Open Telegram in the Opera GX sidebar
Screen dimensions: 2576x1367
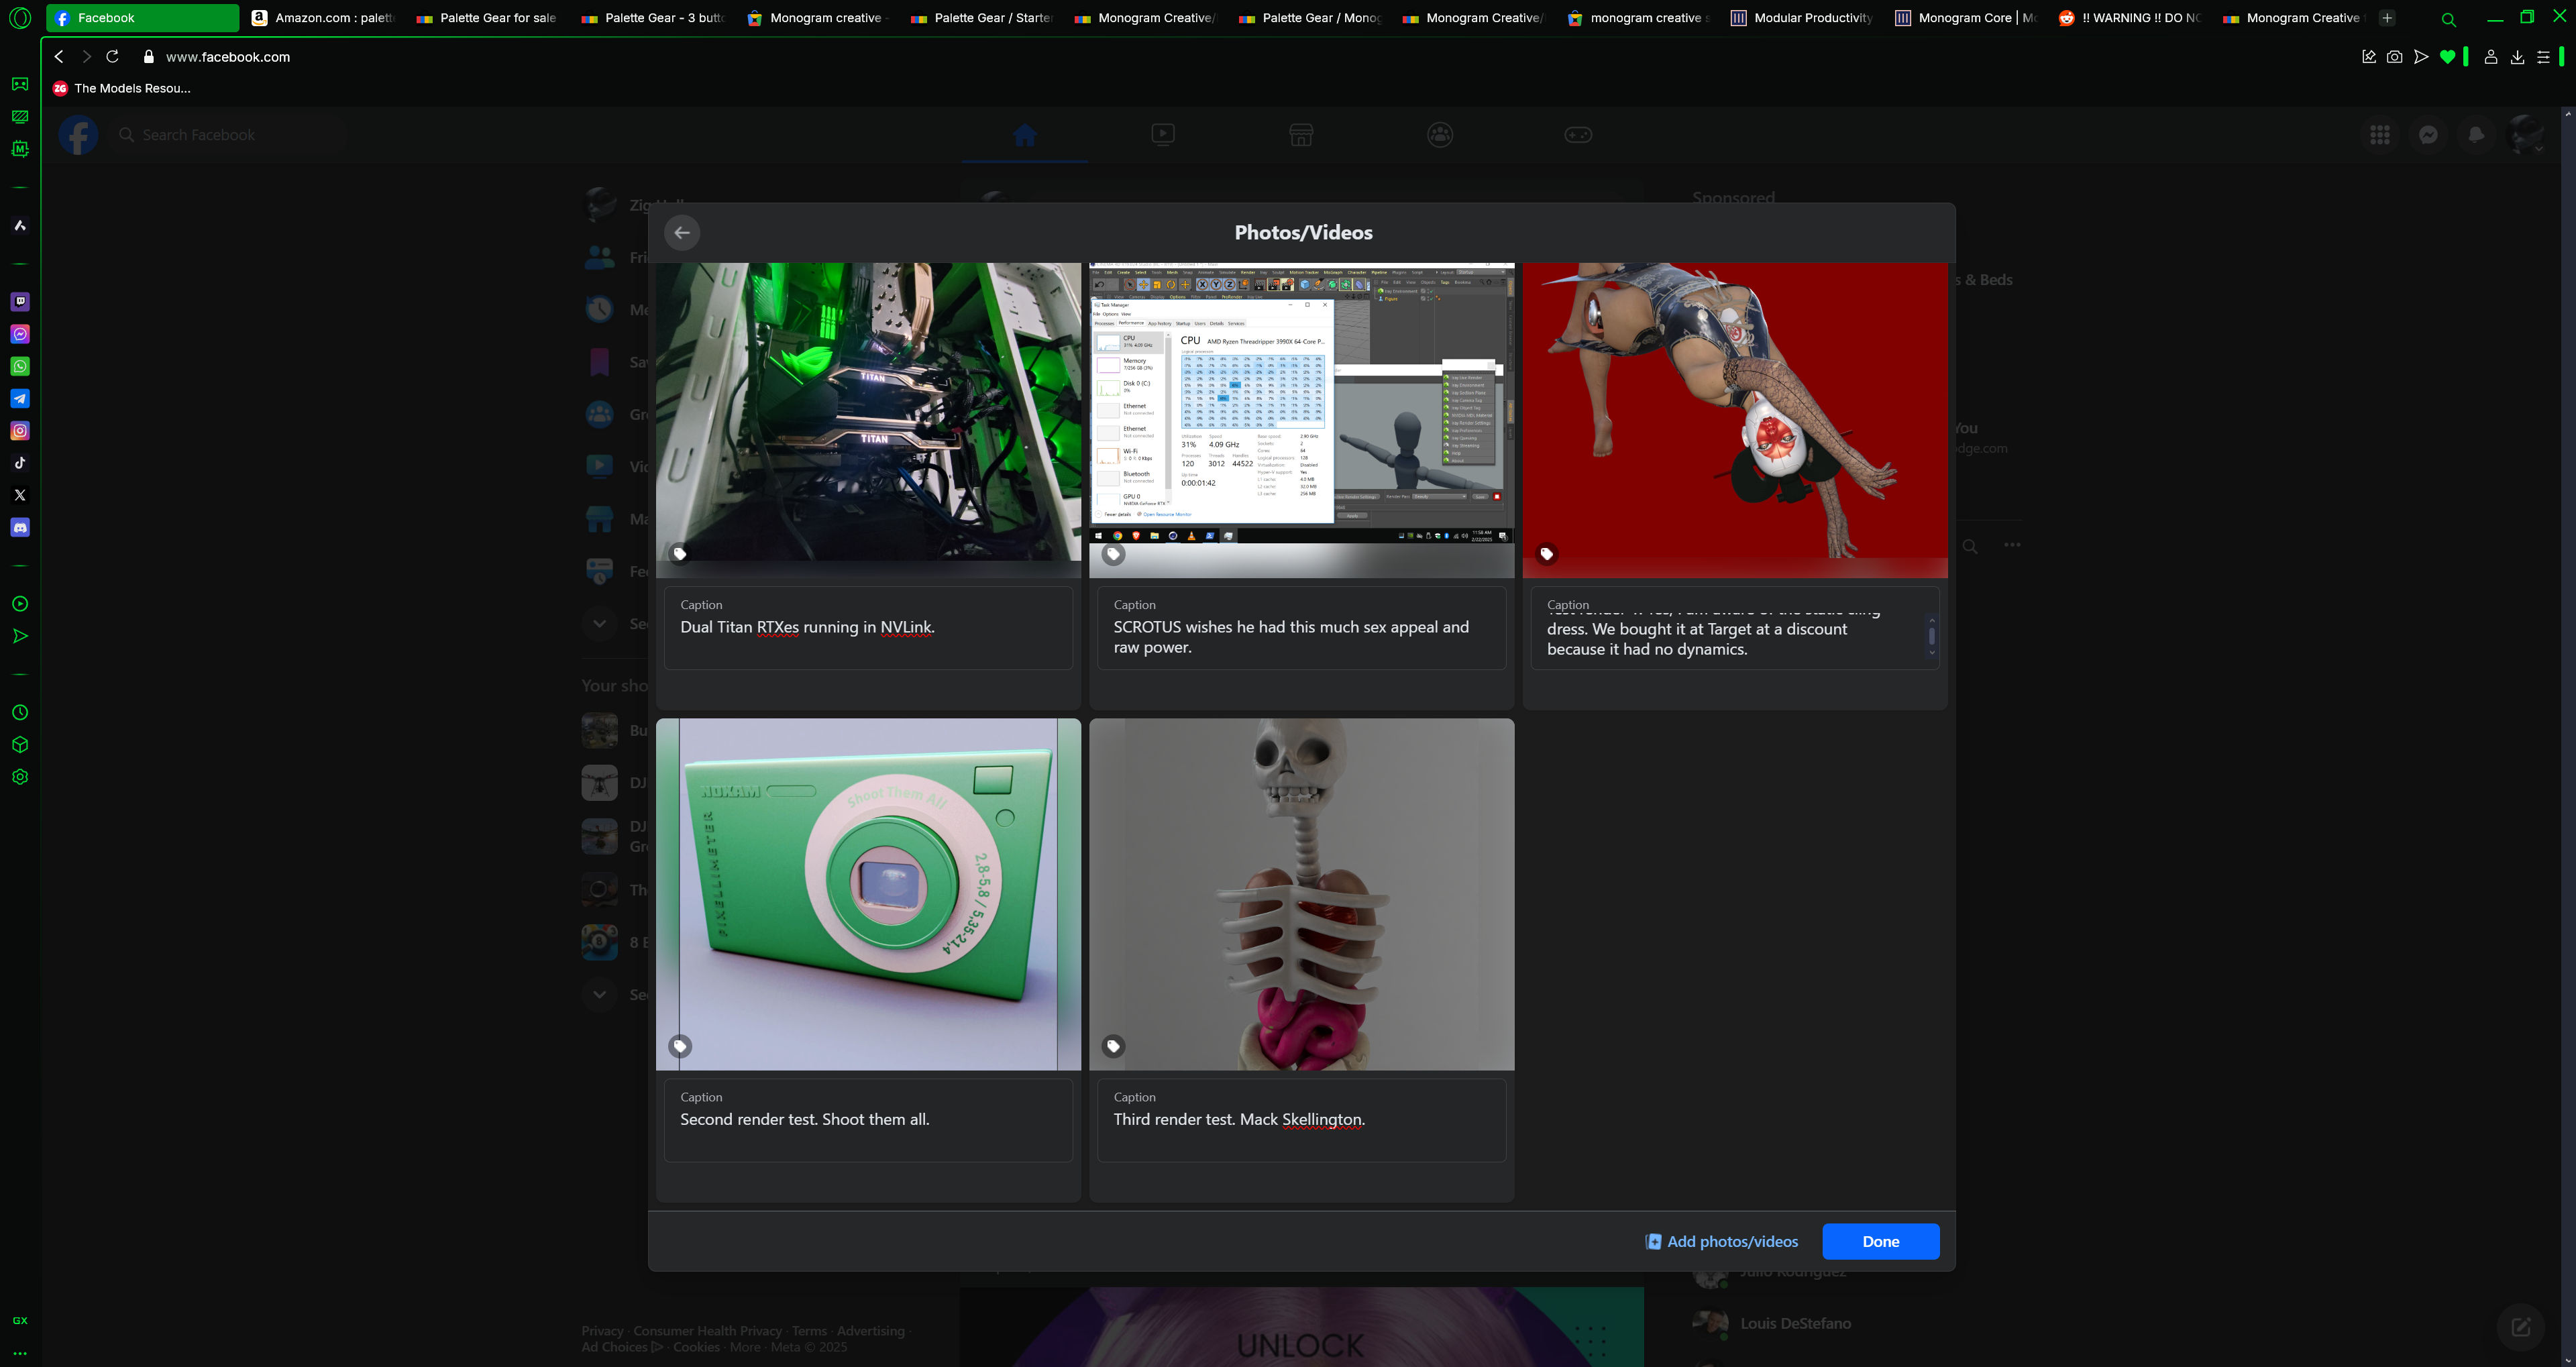click(x=20, y=398)
